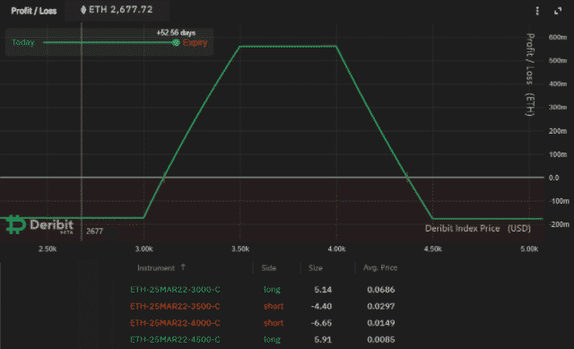Click the long side of 4500-C row
This screenshot has width=574, height=349.
click(x=272, y=340)
